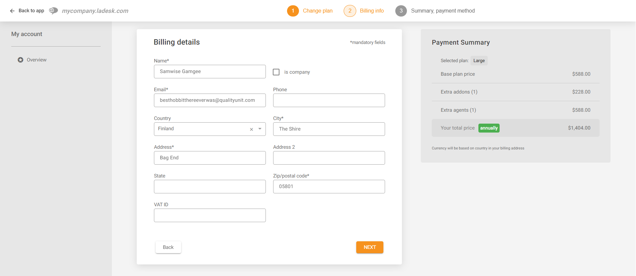Open Summary, payment method step
636x276 pixels.
[443, 11]
